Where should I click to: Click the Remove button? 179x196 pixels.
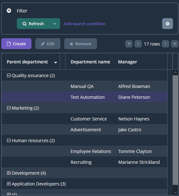(x=80, y=44)
